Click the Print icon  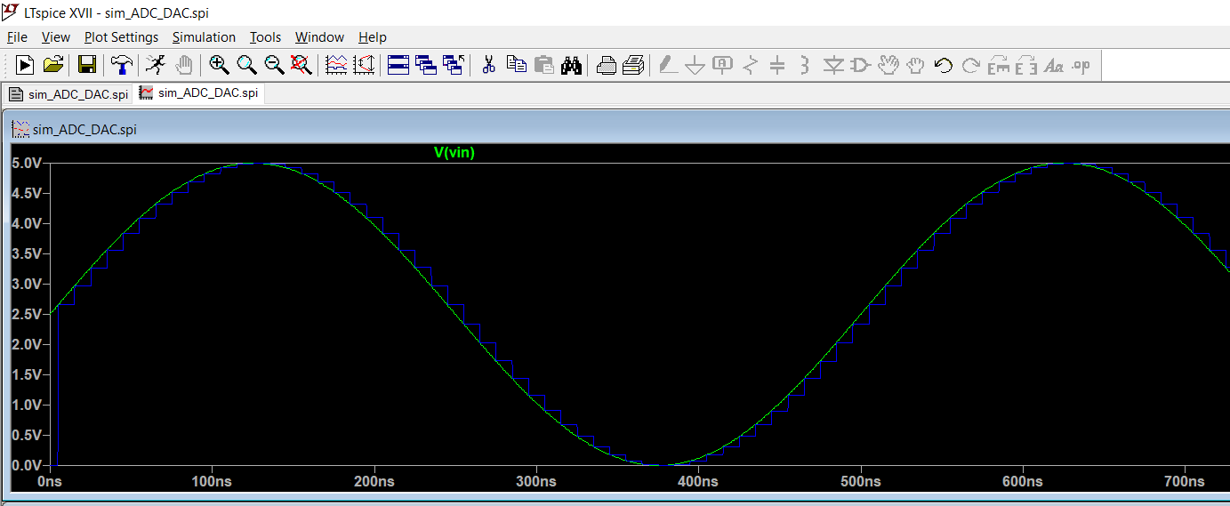click(x=607, y=65)
